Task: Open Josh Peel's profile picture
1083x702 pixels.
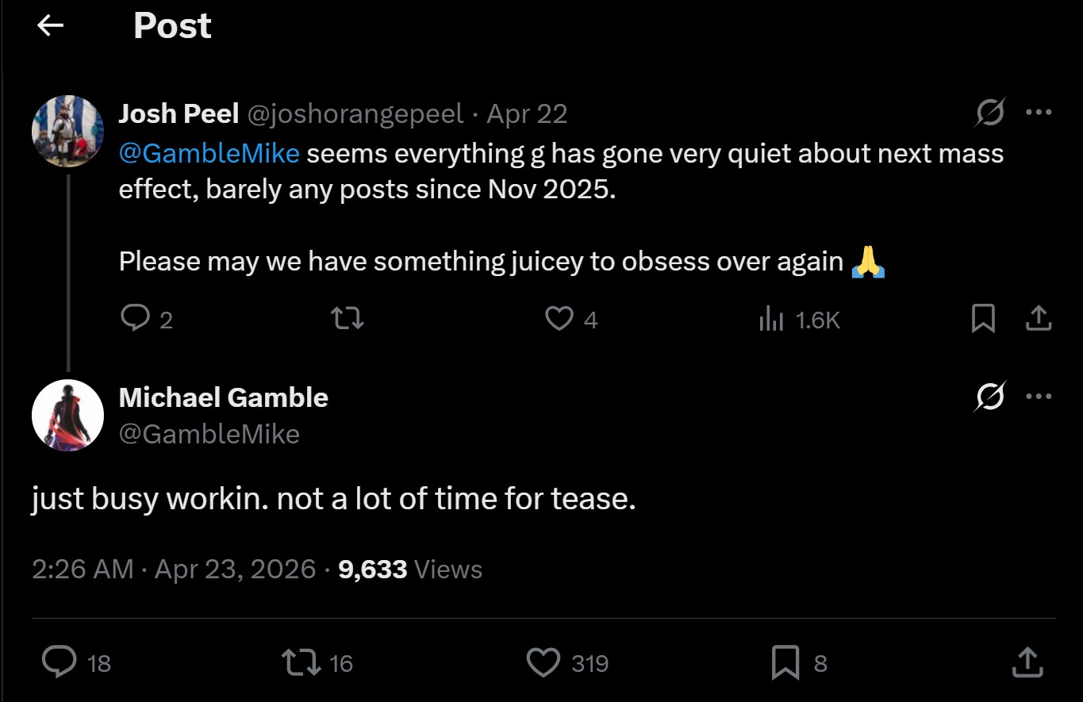Action: [x=68, y=132]
